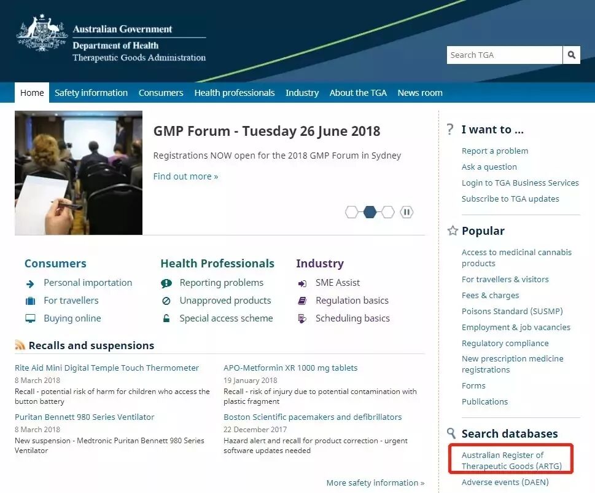
Task: Open Adverse events (DAEN) link
Action: 505,482
